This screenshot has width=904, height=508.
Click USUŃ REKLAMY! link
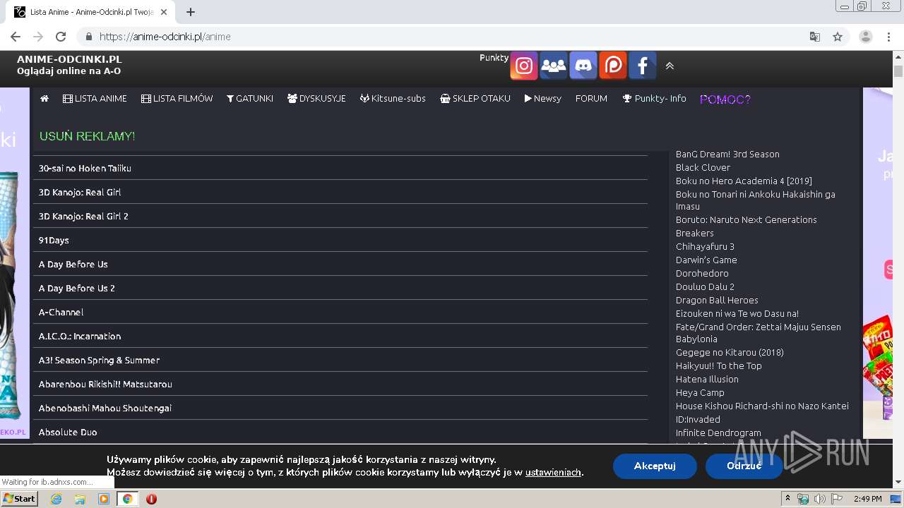coord(87,136)
